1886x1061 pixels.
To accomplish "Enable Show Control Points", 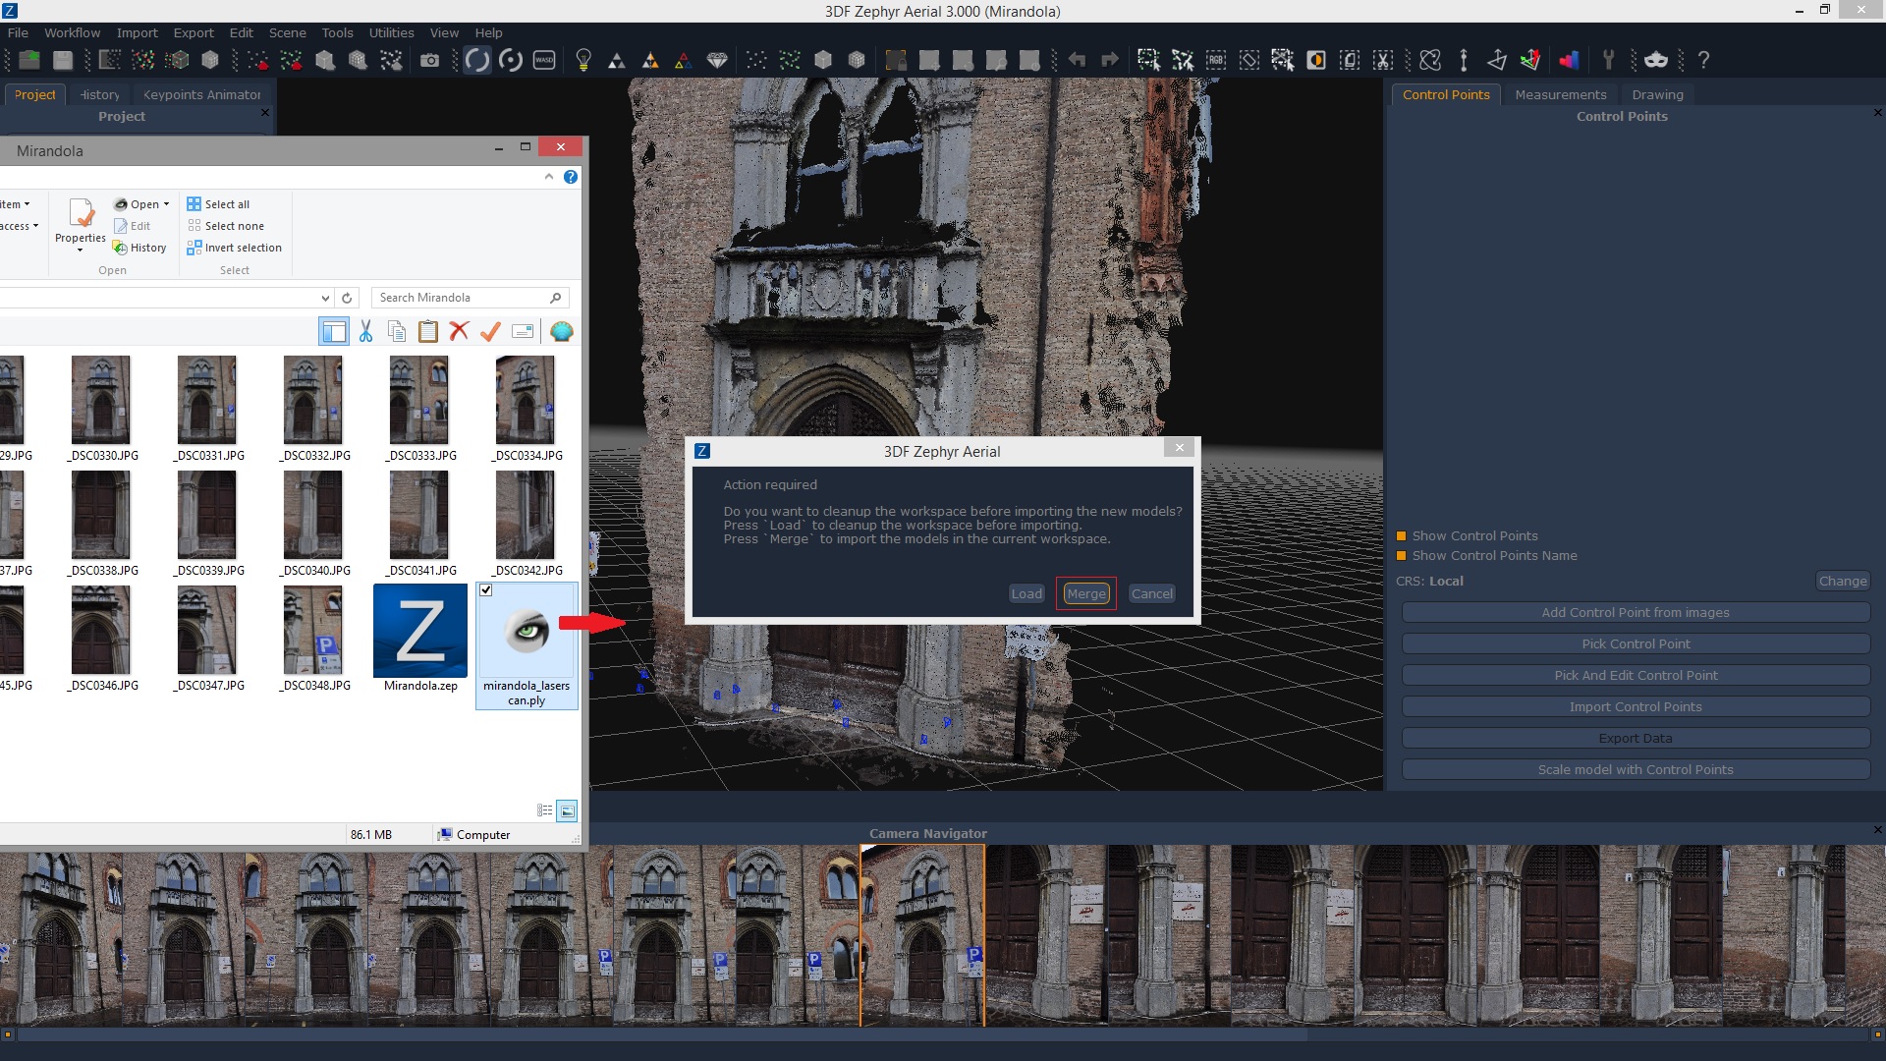I will click(1401, 536).
